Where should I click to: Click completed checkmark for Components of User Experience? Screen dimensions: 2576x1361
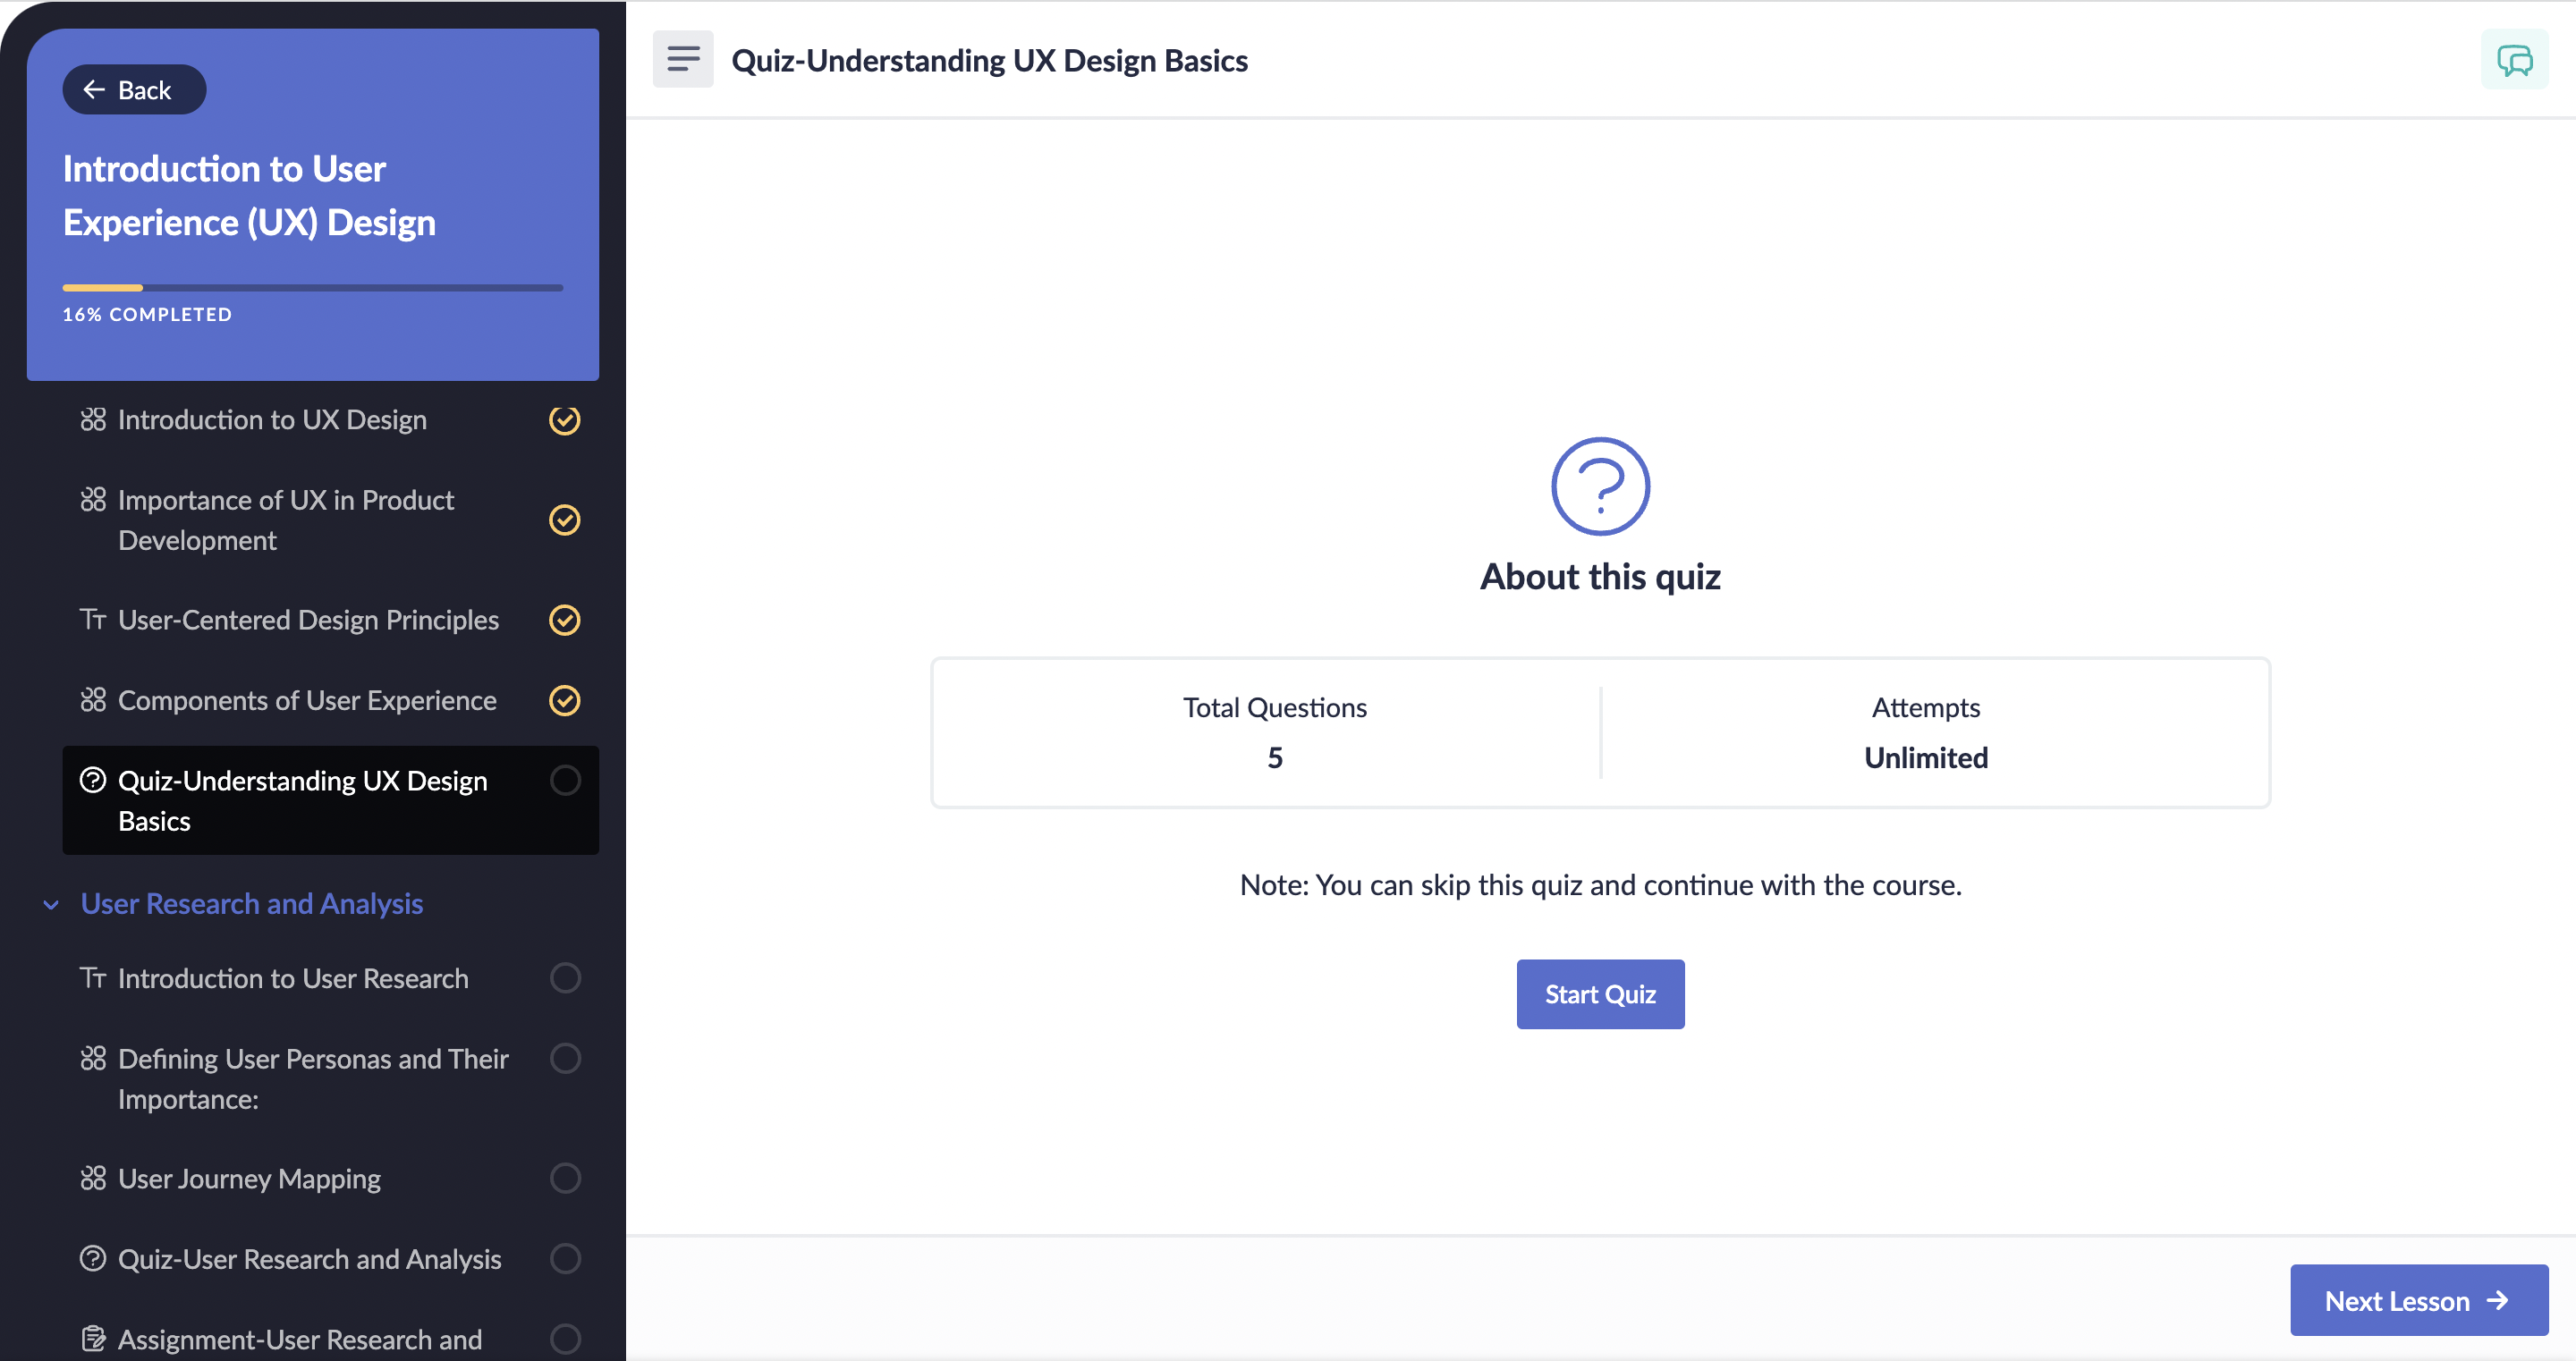[565, 700]
